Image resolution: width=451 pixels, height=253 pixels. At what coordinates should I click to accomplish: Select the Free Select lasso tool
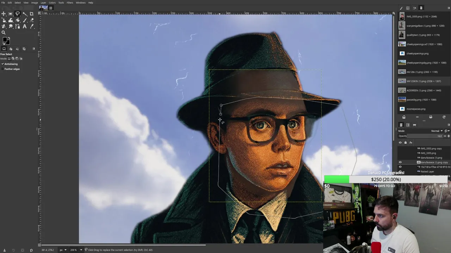18,14
